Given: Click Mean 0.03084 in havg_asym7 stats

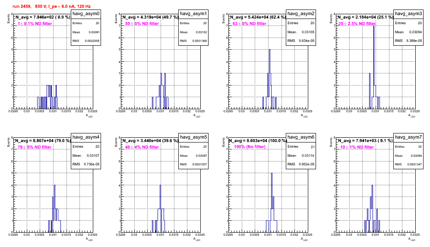Looking at the screenshot, I should click(x=408, y=155).
